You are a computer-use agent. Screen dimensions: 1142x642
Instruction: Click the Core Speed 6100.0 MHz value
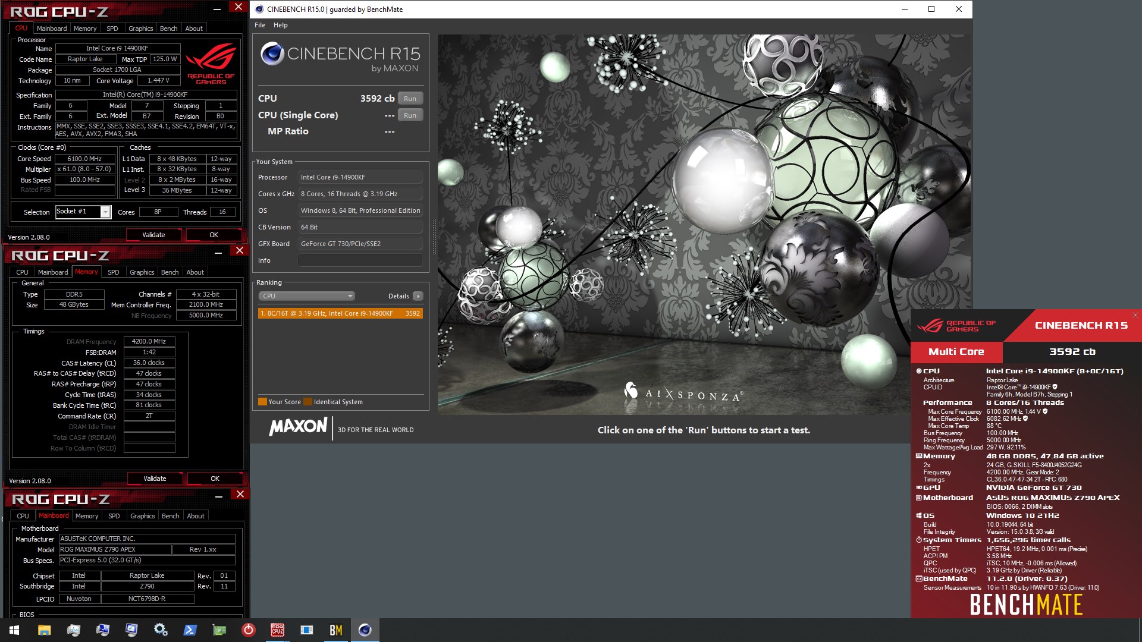(x=84, y=159)
